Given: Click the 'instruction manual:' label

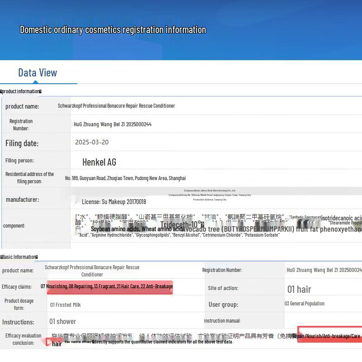Looking at the screenshot, I should pos(222,321).
